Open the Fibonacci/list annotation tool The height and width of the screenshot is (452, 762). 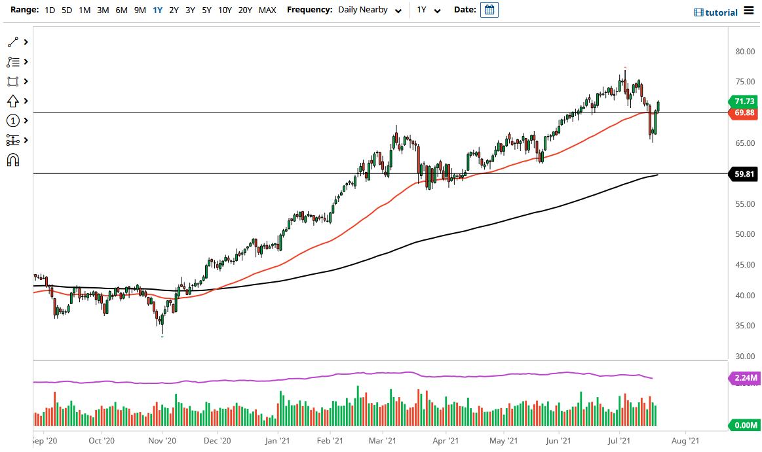click(12, 62)
